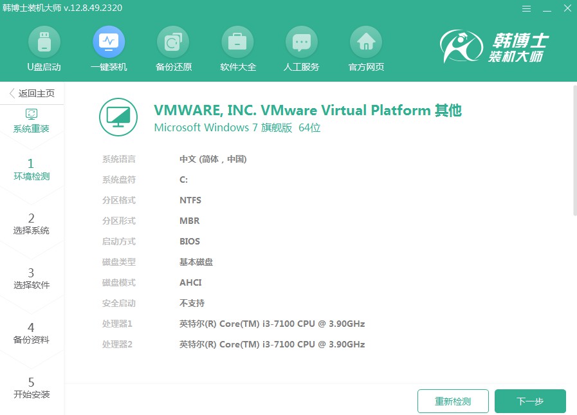This screenshot has width=577, height=415.
Task: Select step 2 选择系统
Action: pyautogui.click(x=32, y=224)
